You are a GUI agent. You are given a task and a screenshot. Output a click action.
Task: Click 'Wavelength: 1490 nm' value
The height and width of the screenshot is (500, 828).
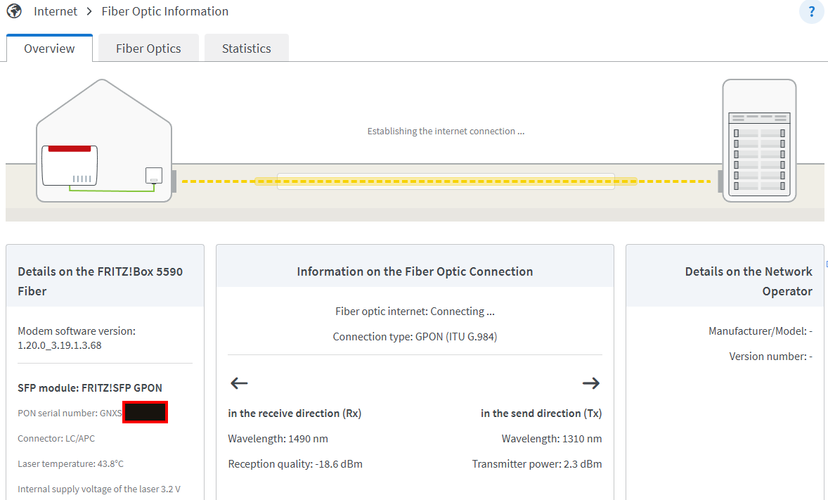[278, 439]
